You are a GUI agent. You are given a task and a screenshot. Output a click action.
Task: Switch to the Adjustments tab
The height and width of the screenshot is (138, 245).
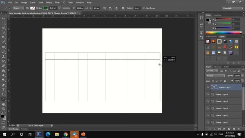coord(212,37)
